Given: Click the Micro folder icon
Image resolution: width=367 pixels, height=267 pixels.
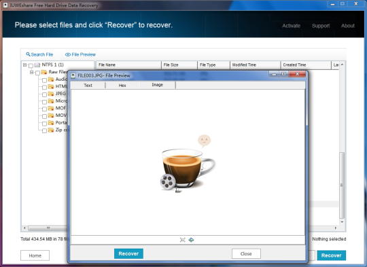Looking at the screenshot, I should tap(51, 101).
